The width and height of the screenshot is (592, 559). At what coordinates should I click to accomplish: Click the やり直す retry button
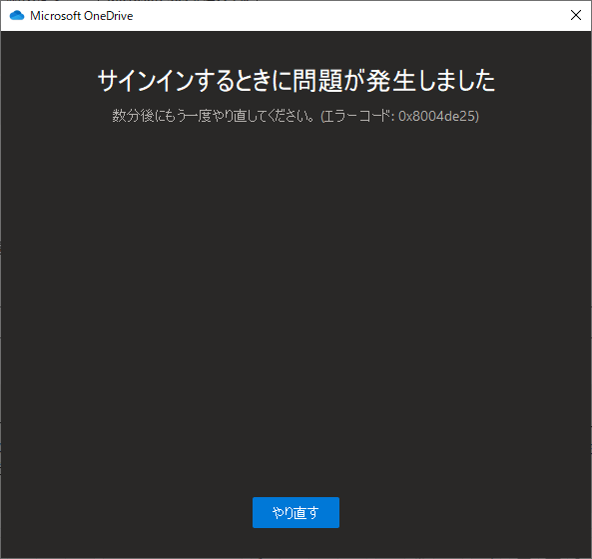(296, 512)
